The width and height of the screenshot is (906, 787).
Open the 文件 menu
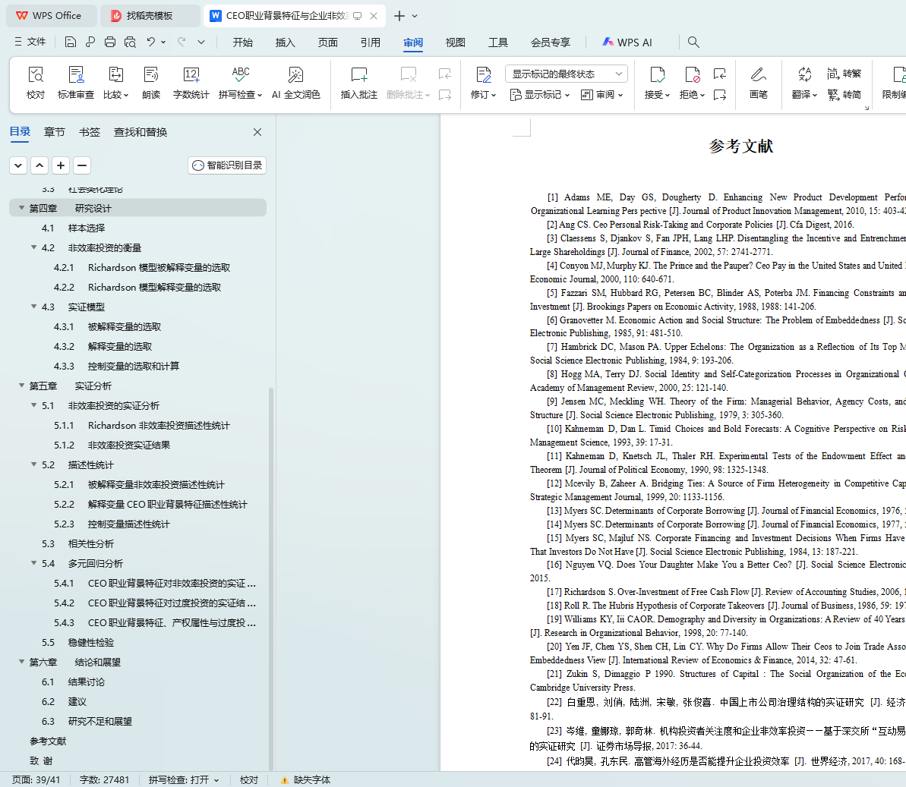(x=30, y=42)
